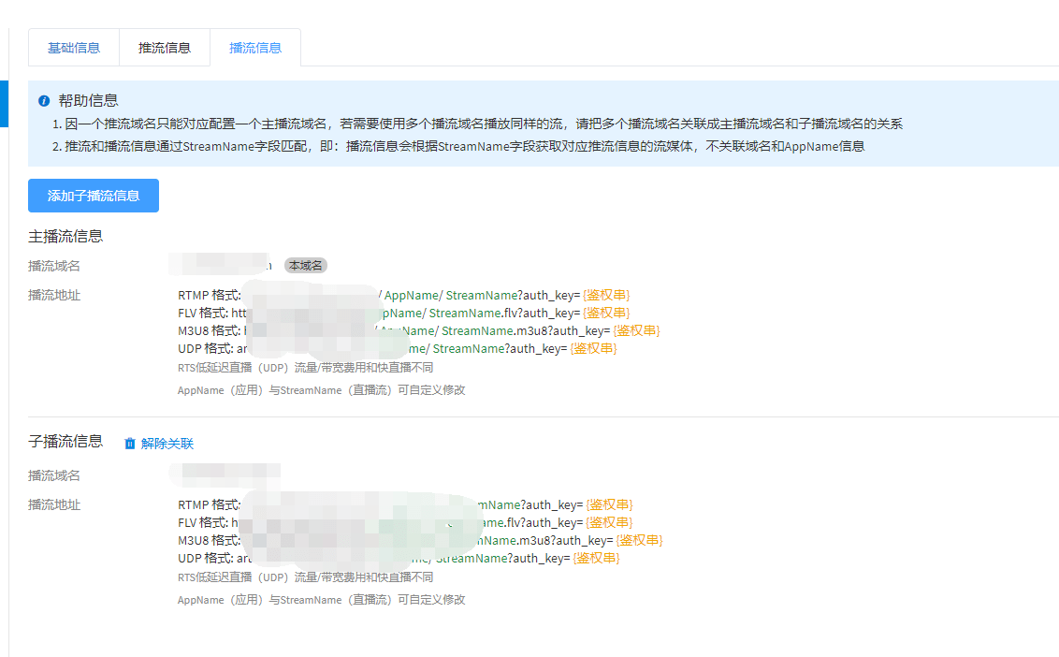Switch to the 基础信息 tab

coord(74,48)
